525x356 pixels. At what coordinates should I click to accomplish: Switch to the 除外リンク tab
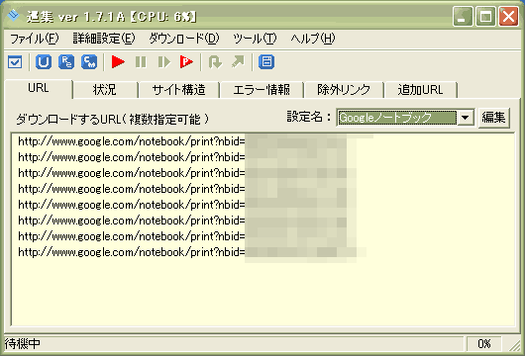[344, 90]
